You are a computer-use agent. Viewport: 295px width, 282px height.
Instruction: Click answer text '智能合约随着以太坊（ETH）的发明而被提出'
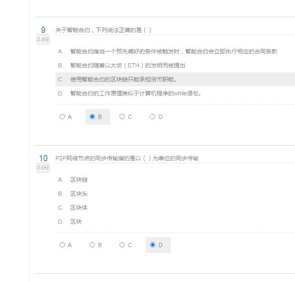(128, 65)
